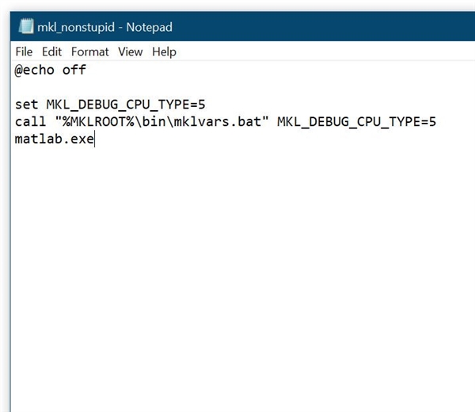Viewport: 475px width, 412px height.
Task: Click the '%MKLROOT%' variable in the path
Action: [98, 121]
